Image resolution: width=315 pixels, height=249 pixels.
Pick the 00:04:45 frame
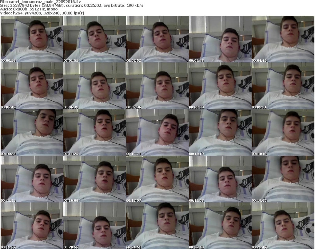(x=283, y=39)
